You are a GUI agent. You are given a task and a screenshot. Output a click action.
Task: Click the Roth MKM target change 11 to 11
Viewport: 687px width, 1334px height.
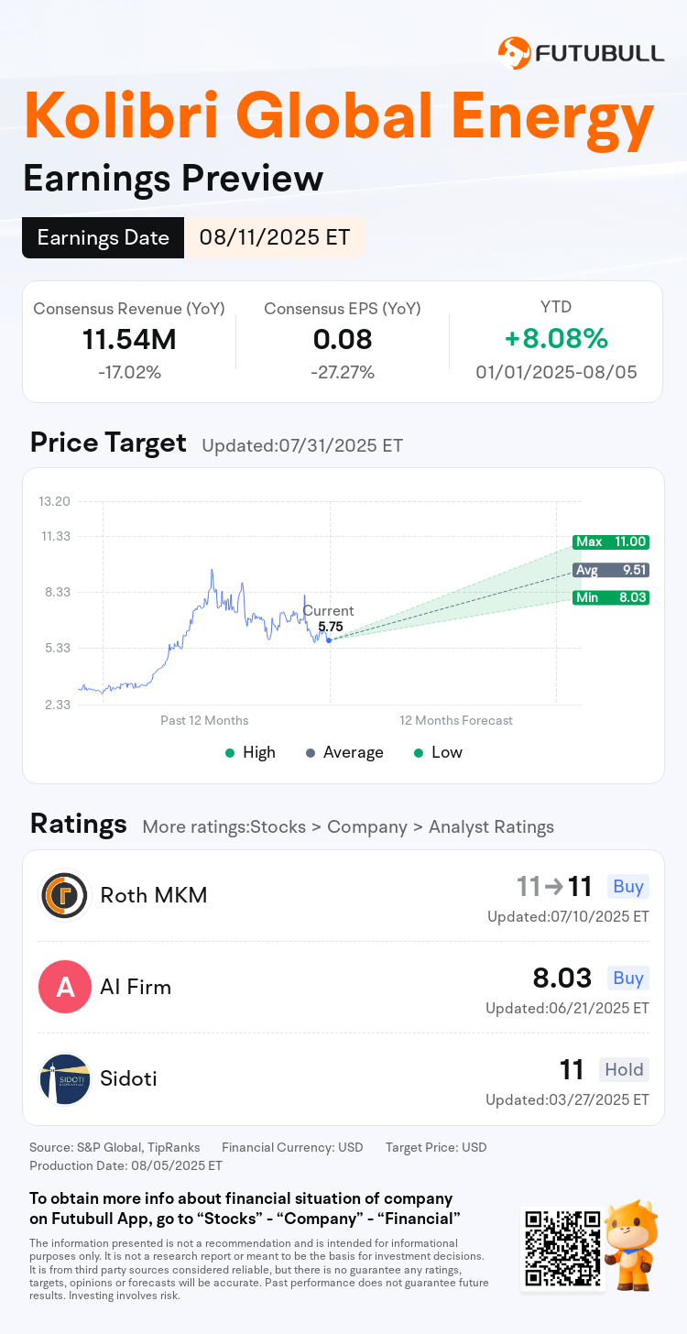point(554,886)
